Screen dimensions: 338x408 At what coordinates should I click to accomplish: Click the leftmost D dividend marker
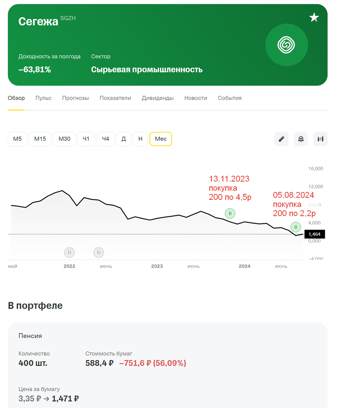tap(69, 253)
